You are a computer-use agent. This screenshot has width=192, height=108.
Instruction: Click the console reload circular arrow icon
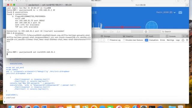pyautogui.click(x=183, y=40)
